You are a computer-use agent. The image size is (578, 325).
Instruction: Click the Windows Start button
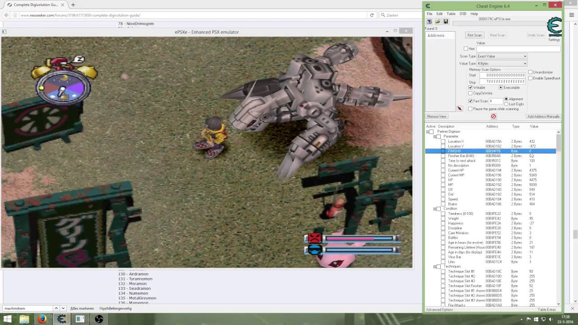point(7,319)
